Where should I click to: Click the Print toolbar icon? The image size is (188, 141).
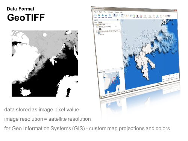point(106,16)
